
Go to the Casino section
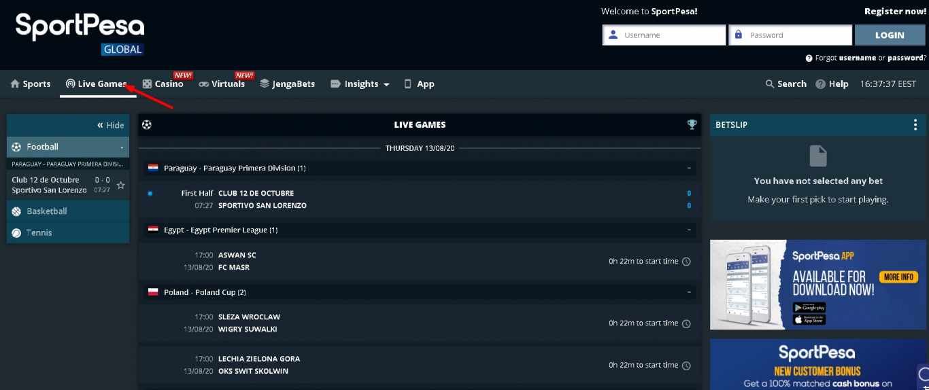tap(163, 84)
